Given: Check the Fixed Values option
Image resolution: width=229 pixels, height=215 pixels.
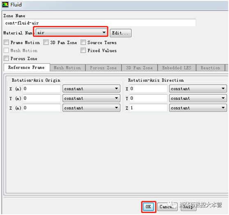Looking at the screenshot, I should (83, 50).
